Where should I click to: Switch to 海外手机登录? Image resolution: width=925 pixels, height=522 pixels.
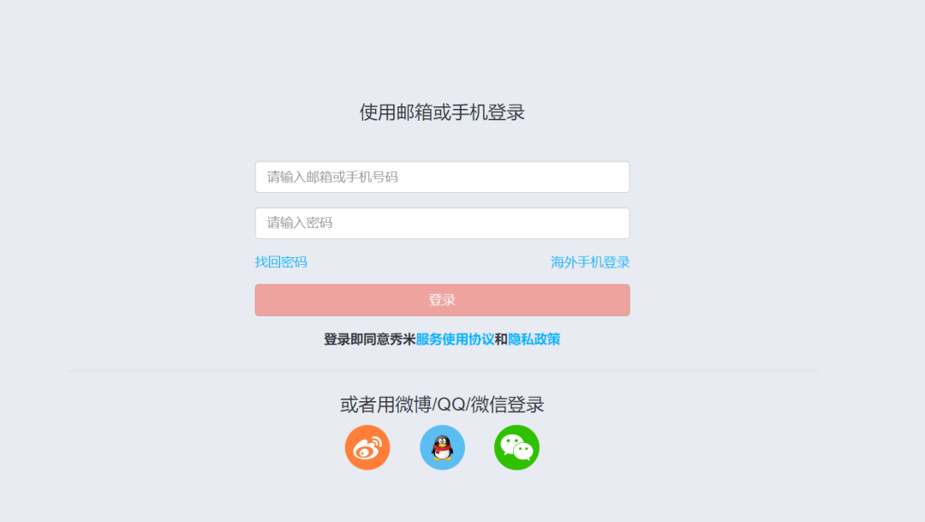[x=590, y=262]
